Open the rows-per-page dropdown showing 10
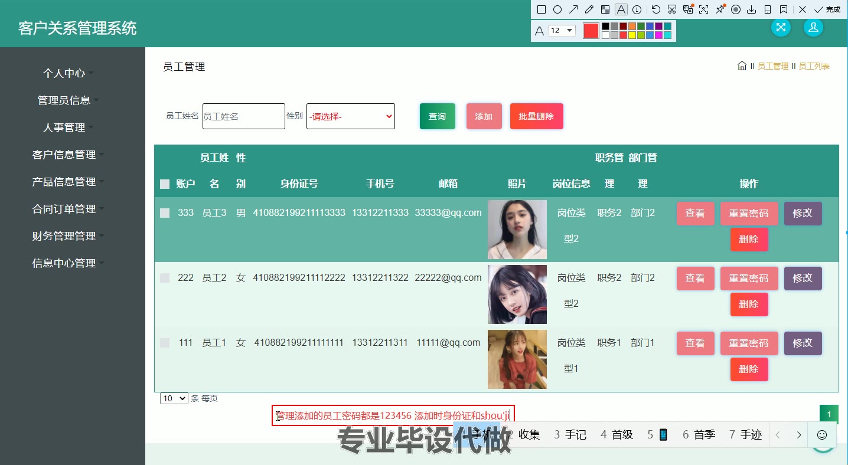848x465 pixels. pos(174,398)
